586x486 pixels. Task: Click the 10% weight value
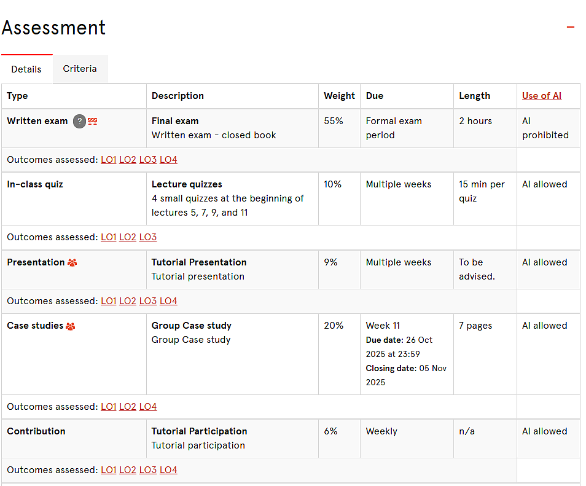[332, 184]
